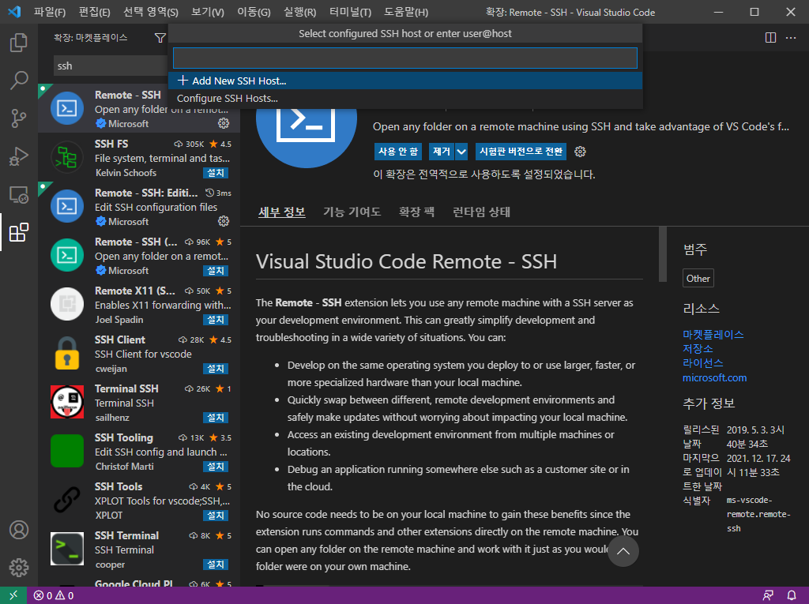Image resolution: width=809 pixels, height=604 pixels.
Task: Choose Configure SSH Hosts option
Action: point(405,99)
